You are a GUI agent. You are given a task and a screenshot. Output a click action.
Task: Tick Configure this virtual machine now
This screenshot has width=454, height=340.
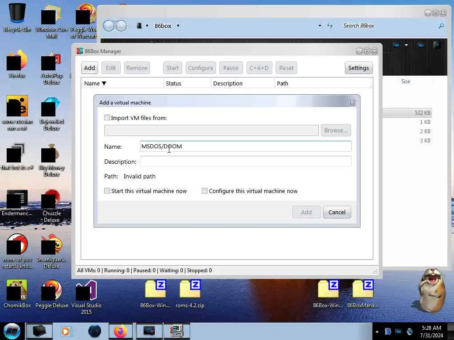tap(204, 191)
